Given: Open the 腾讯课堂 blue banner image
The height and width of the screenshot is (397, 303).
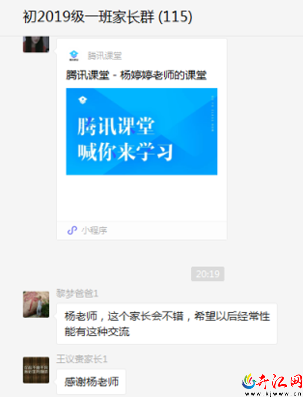Looking at the screenshot, I should (142, 131).
